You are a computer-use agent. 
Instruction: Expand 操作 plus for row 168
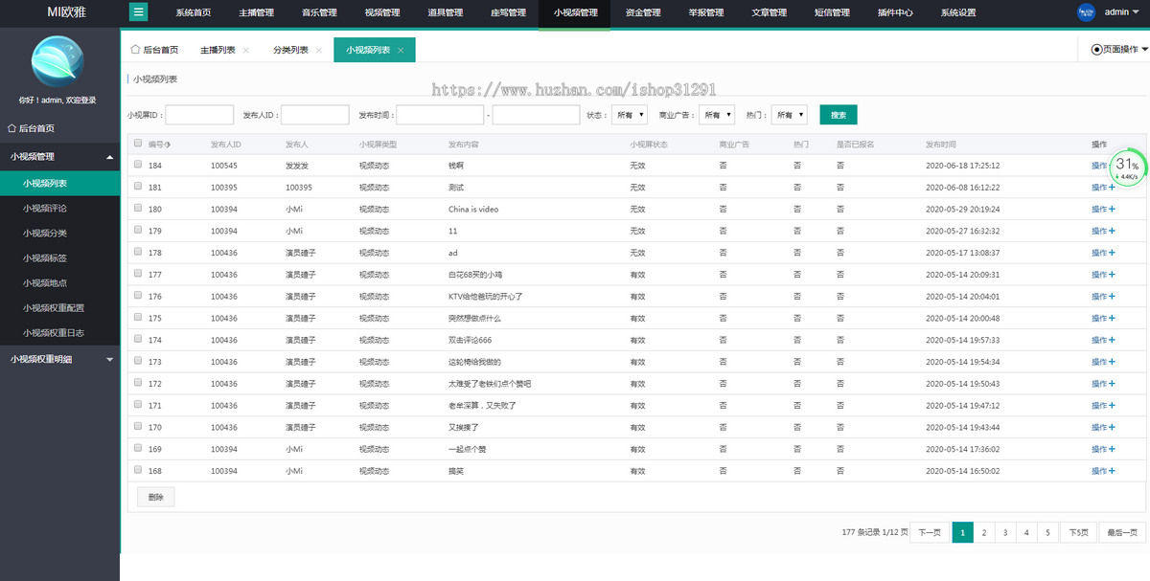coord(1112,471)
